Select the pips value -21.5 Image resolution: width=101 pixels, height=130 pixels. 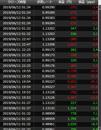(x=94, y=76)
